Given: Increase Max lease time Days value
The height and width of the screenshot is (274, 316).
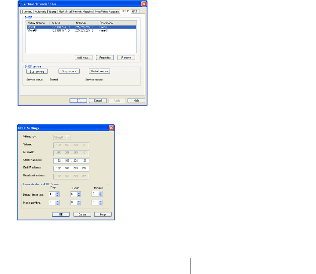Looking at the screenshot, I should (x=58, y=201).
